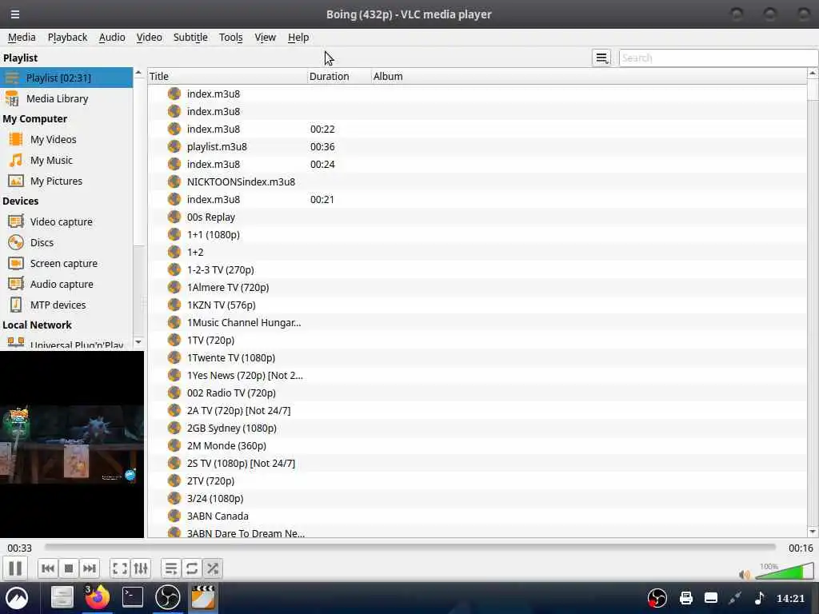Image resolution: width=819 pixels, height=614 pixels.
Task: Seek within the playback progress bar
Action: click(x=410, y=547)
